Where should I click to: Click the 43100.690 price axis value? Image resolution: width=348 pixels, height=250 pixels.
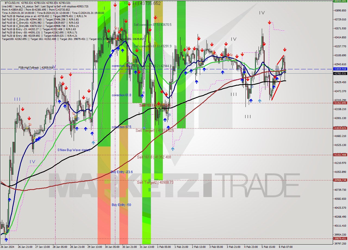coord(340,55)
